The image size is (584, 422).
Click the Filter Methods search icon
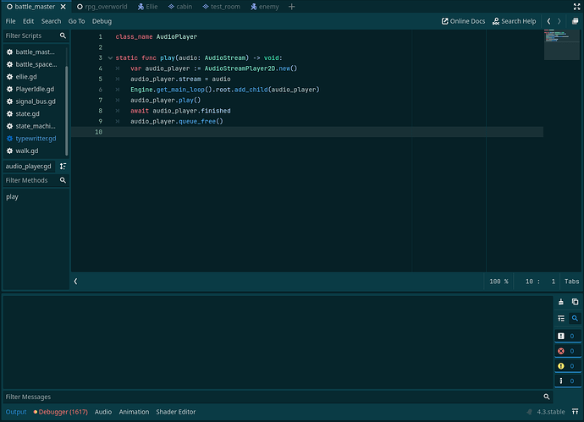[x=63, y=180]
